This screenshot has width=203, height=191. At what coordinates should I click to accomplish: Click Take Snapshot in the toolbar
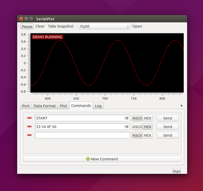[61, 26]
